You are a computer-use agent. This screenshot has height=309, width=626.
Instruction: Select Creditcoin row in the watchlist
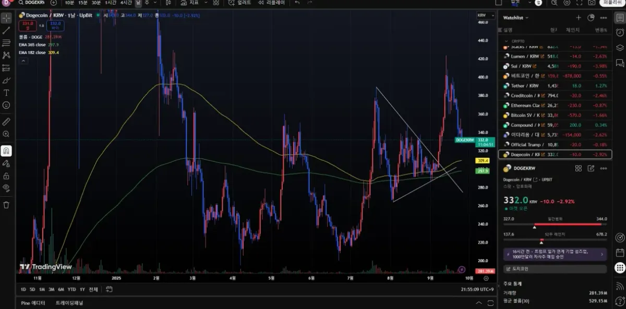(556, 96)
